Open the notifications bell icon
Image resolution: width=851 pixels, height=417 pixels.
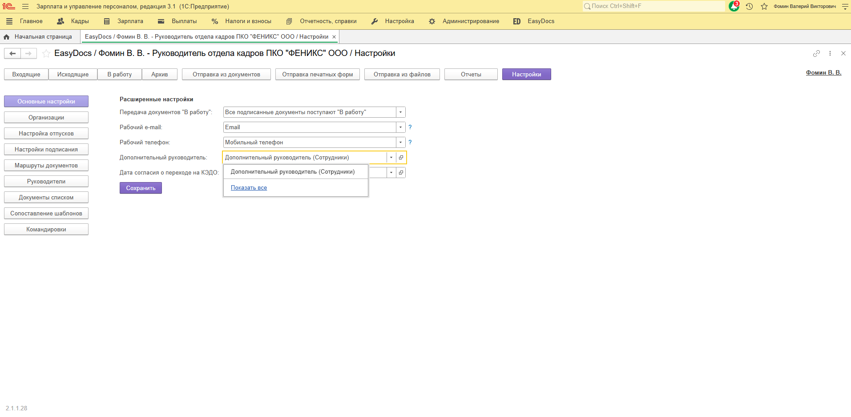[734, 6]
